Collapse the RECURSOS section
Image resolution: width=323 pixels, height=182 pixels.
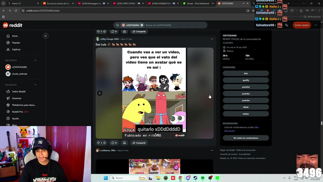click(35, 85)
